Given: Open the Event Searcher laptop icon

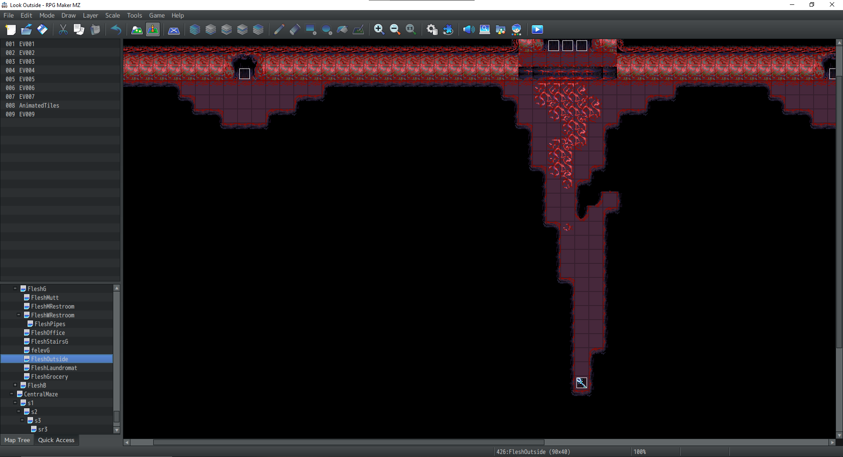Looking at the screenshot, I should point(485,29).
